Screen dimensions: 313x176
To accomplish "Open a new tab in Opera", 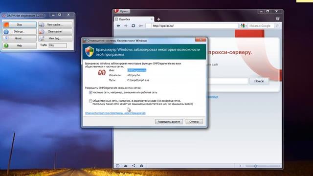I will pyautogui.click(x=158, y=19).
